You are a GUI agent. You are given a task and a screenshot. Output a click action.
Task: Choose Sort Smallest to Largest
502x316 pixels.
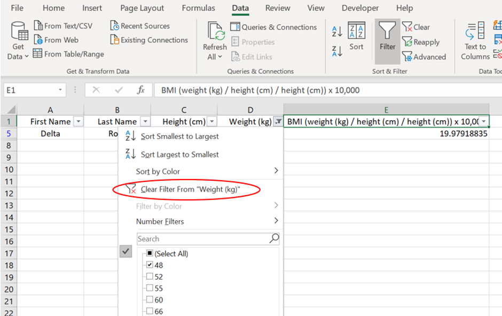pyautogui.click(x=179, y=136)
